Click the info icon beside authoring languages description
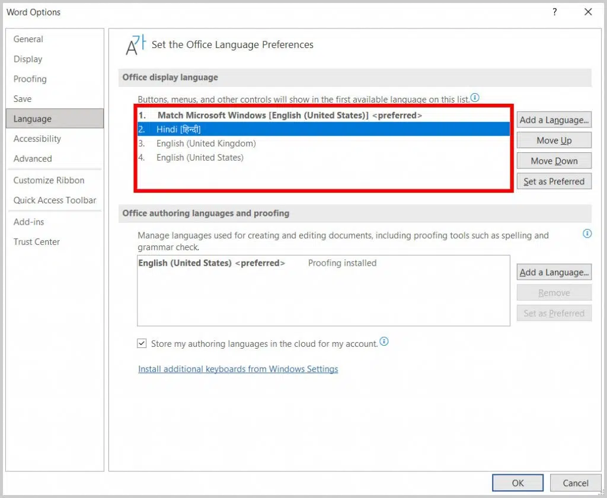Viewport: 607px width, 498px height. [x=587, y=234]
